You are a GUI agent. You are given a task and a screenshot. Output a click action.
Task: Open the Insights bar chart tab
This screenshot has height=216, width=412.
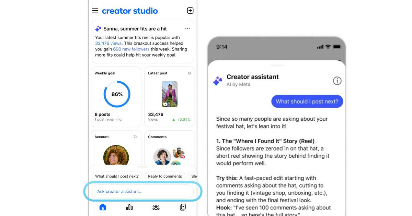(x=129, y=207)
